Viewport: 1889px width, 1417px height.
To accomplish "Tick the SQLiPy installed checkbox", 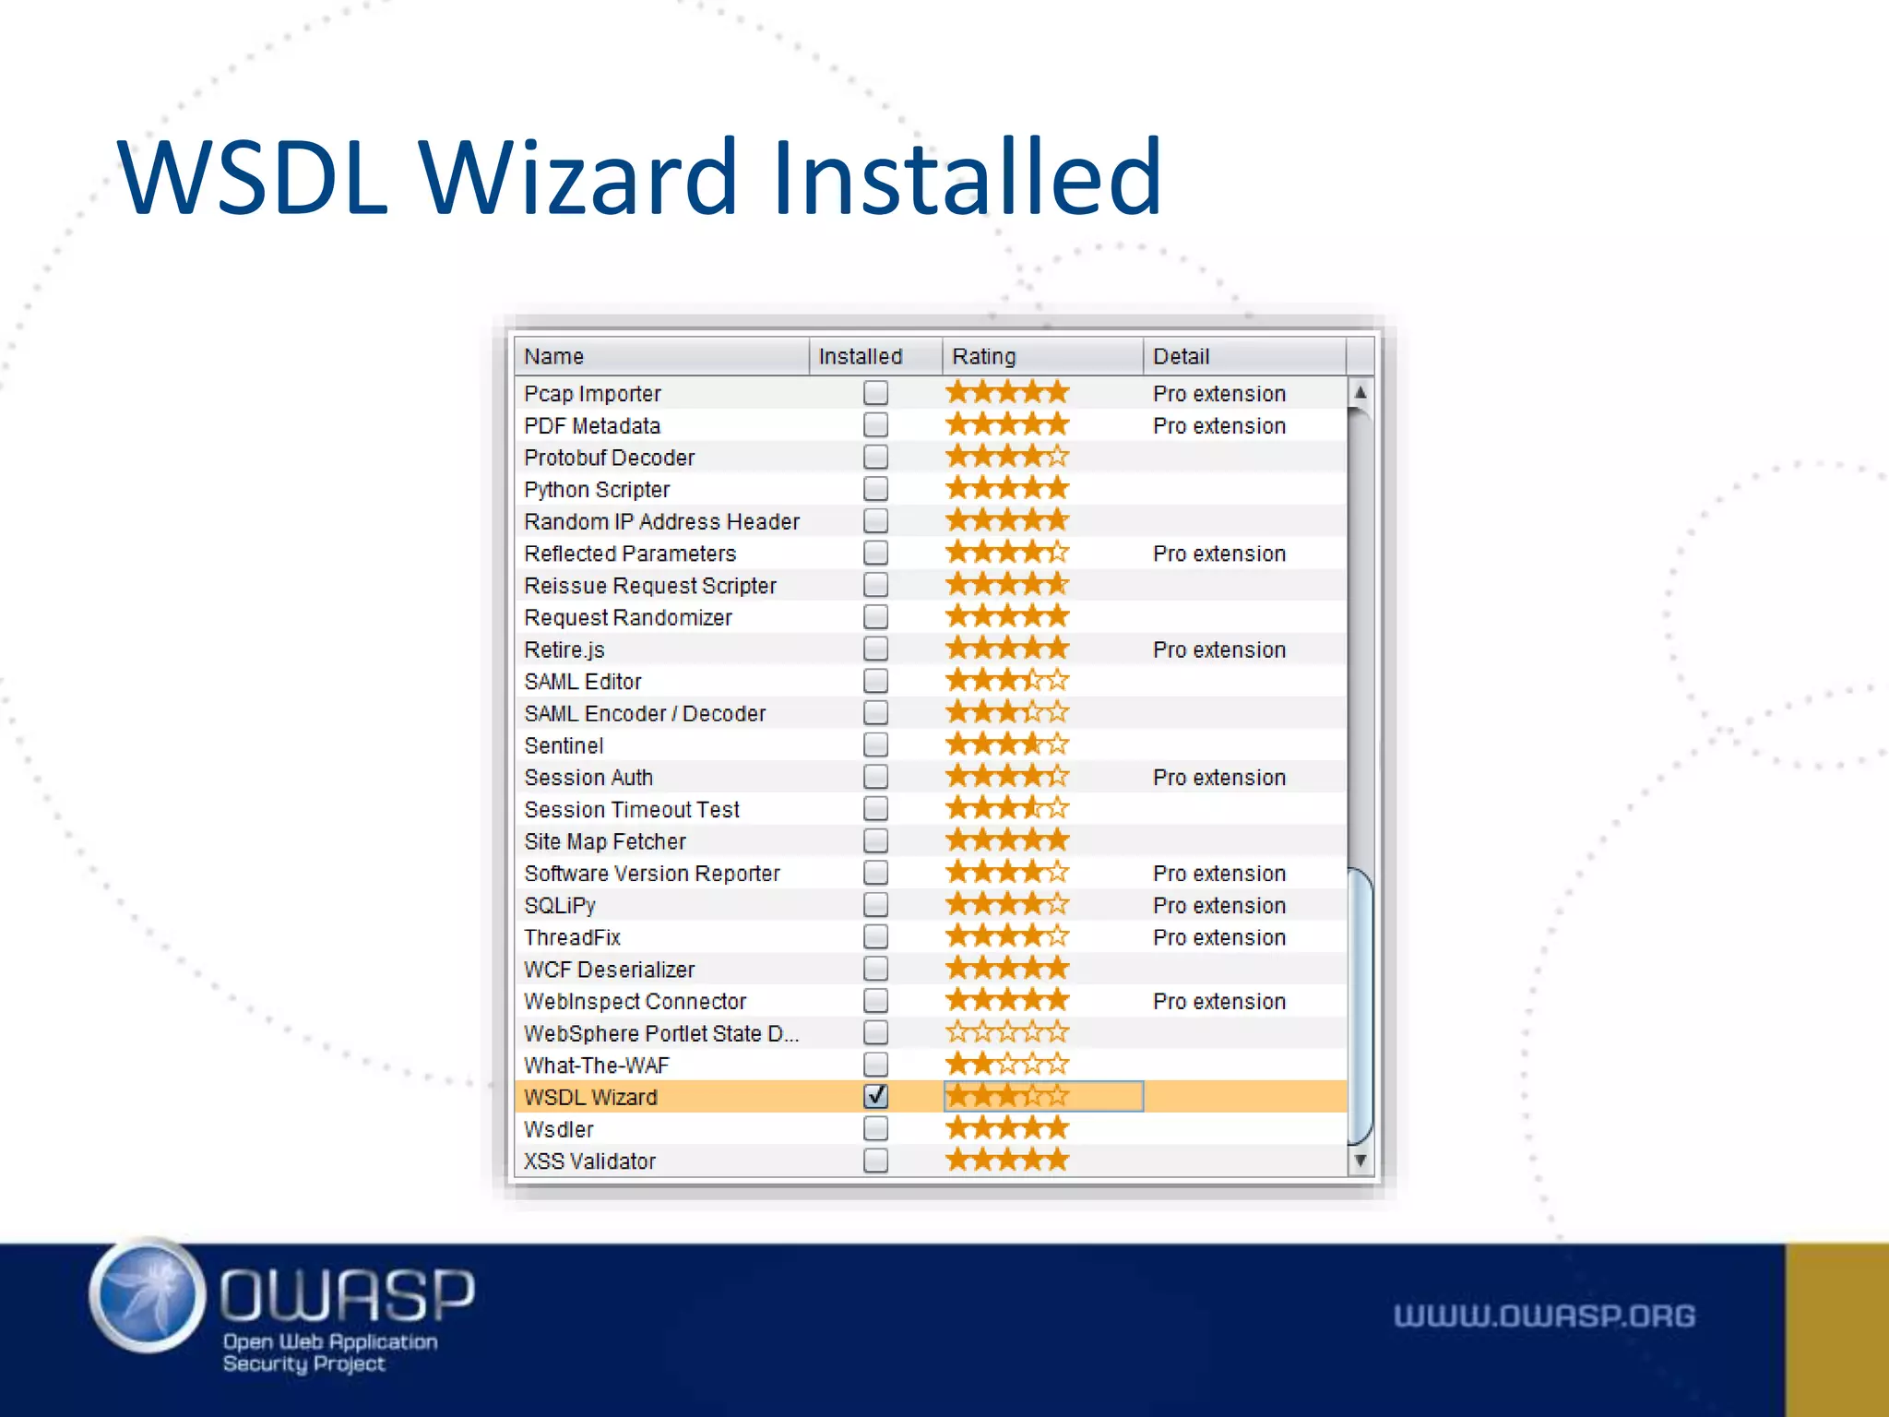I will point(875,904).
